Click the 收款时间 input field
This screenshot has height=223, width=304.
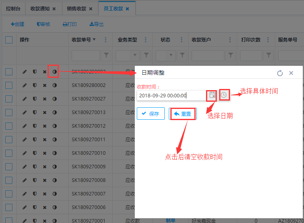[171, 95]
